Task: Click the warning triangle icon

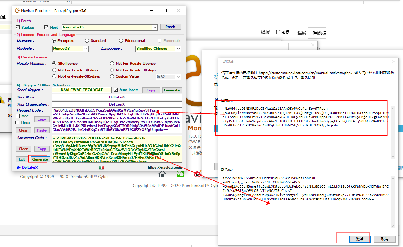Action: [2, 100]
